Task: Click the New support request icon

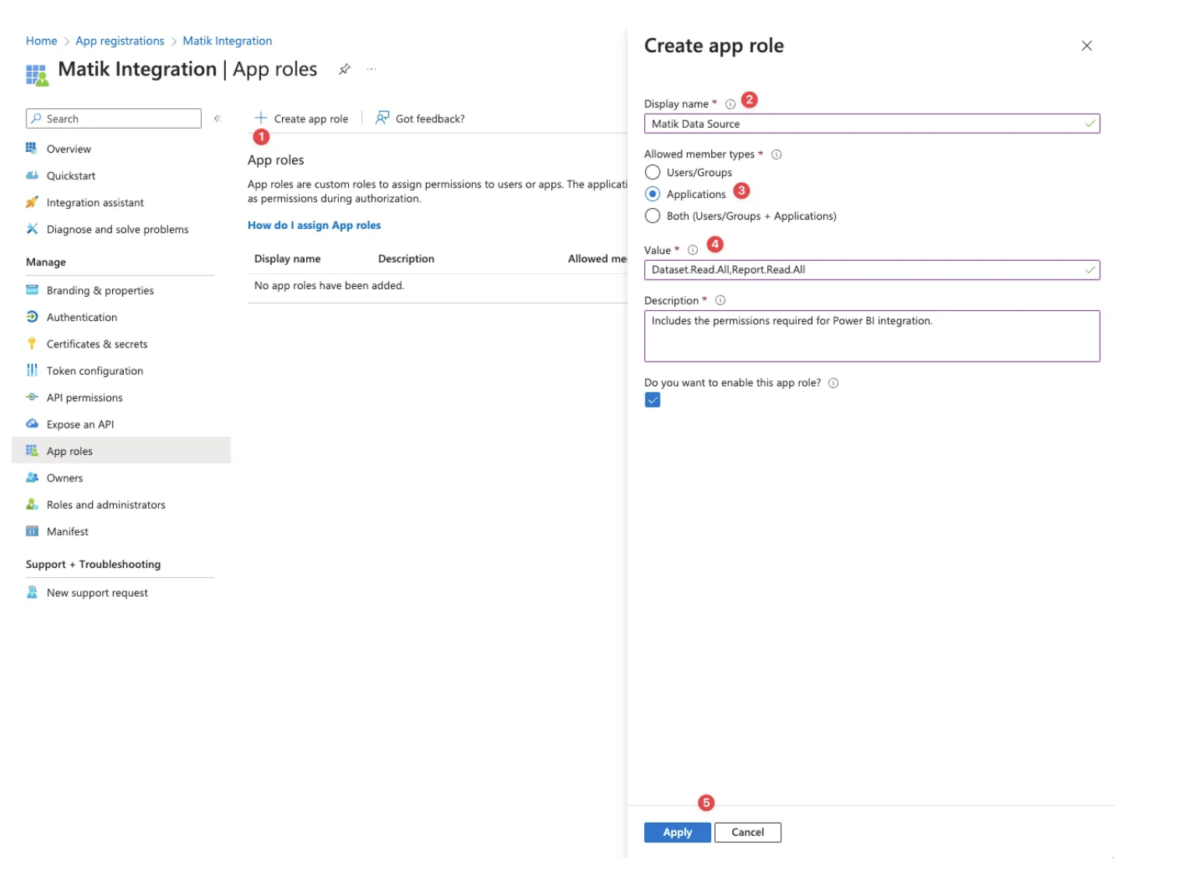Action: click(x=32, y=592)
